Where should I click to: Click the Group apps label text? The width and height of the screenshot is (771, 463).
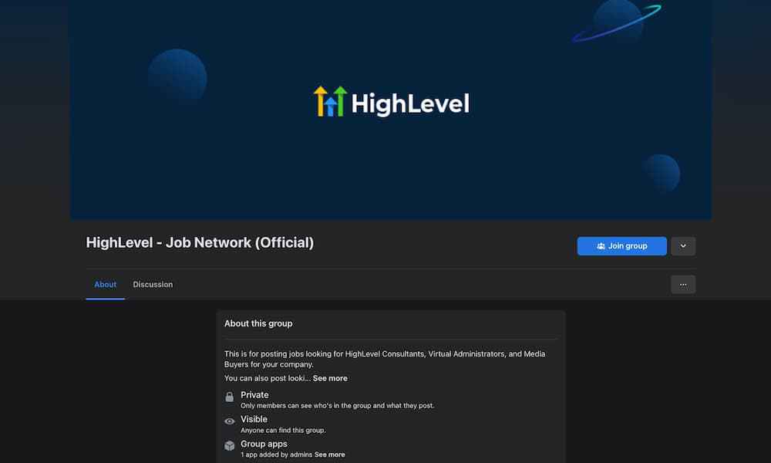tap(264, 444)
